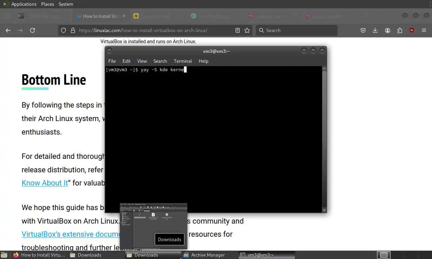This screenshot has width=432, height=259.
Task: Close the terminal window
Action: [322, 51]
